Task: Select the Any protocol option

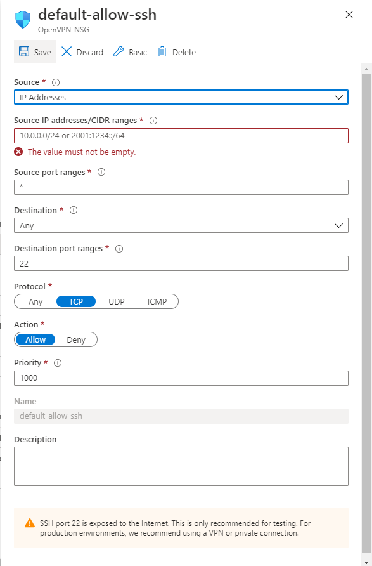Action: pos(35,302)
